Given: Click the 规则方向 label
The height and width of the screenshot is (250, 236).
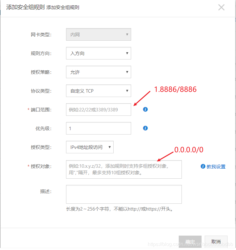Looking at the screenshot, I should [41, 54].
